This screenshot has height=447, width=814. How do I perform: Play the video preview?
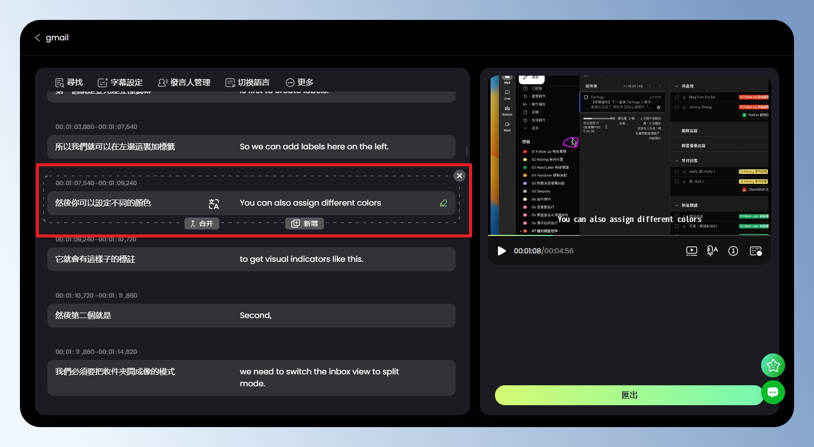pos(501,251)
